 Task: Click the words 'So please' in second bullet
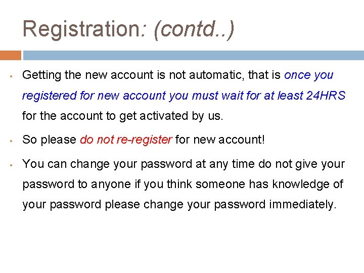click(x=49, y=140)
